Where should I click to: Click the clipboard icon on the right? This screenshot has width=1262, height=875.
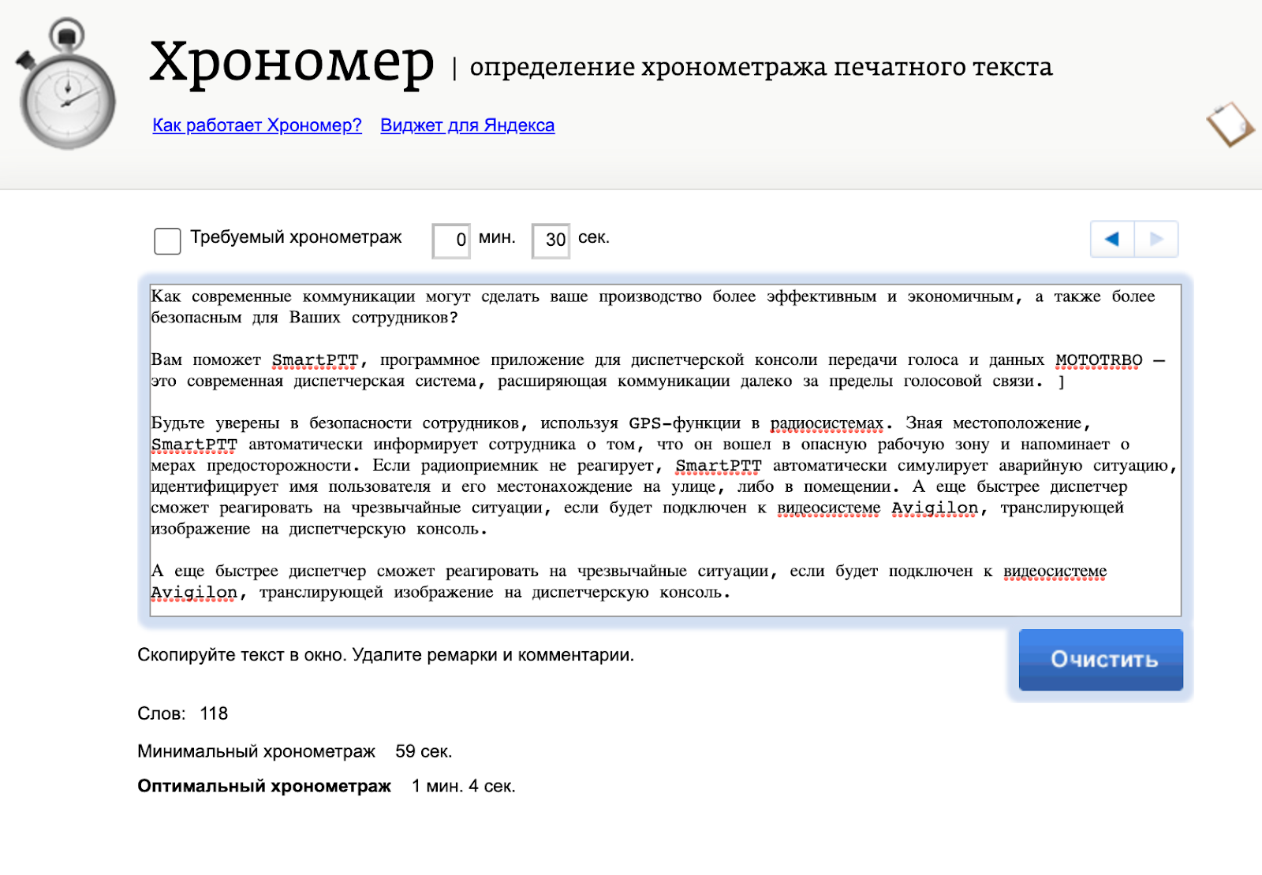[1230, 125]
